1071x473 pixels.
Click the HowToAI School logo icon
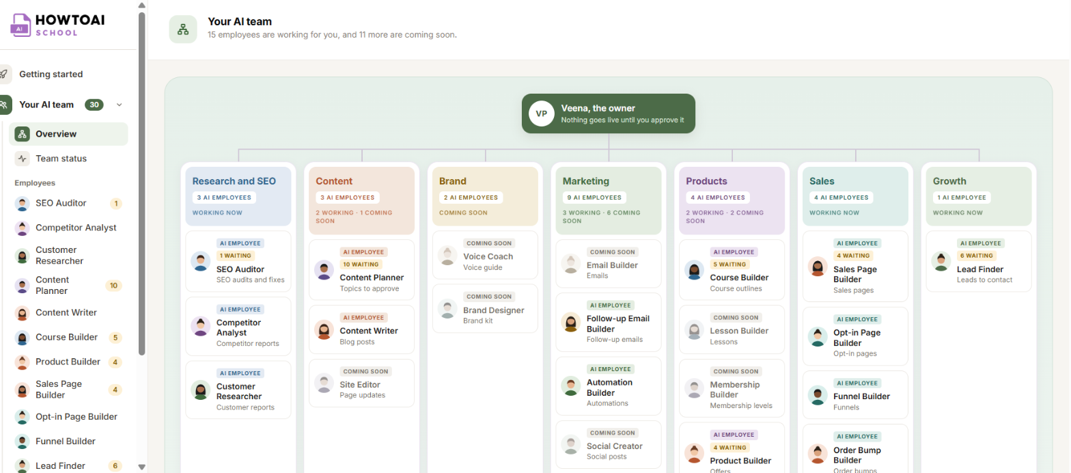pos(20,24)
